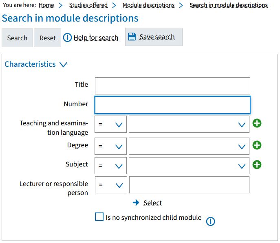280x243 pixels.
Task: Click the green plus next to Degree
Action: 257,145
